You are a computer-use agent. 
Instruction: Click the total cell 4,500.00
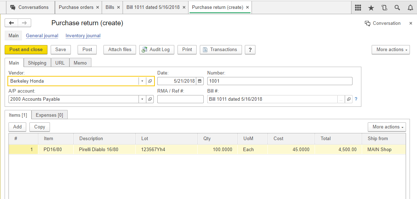(x=338, y=149)
